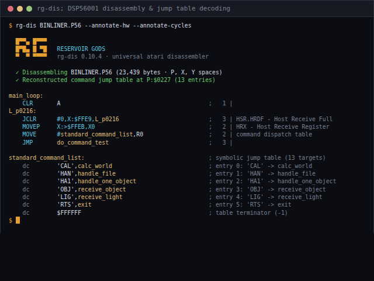Click the operand 'X:>$FFEB,X0'
Viewport: 374px width, 281px height.
[x=76, y=126]
